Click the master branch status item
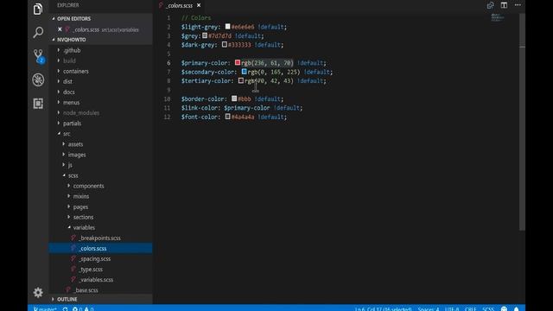Viewport: 553px width, 311px height. pyautogui.click(x=45, y=308)
